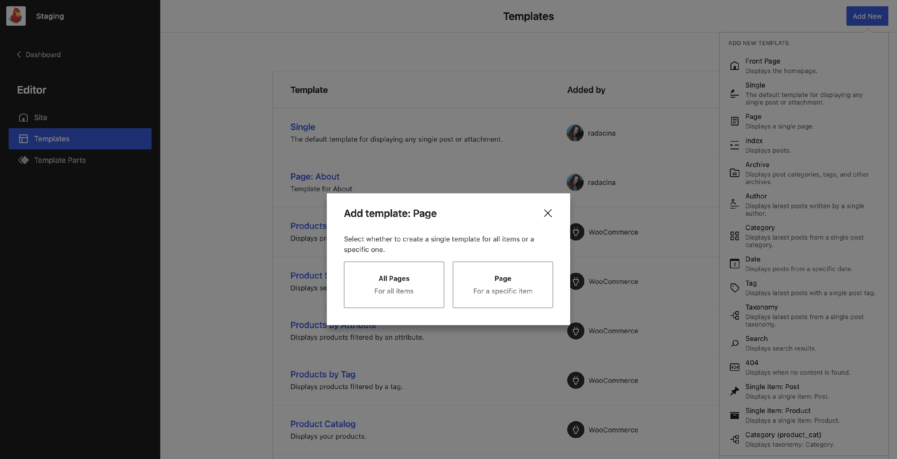Select the Search template magnifier icon
This screenshot has height=459, width=897.
click(x=734, y=343)
